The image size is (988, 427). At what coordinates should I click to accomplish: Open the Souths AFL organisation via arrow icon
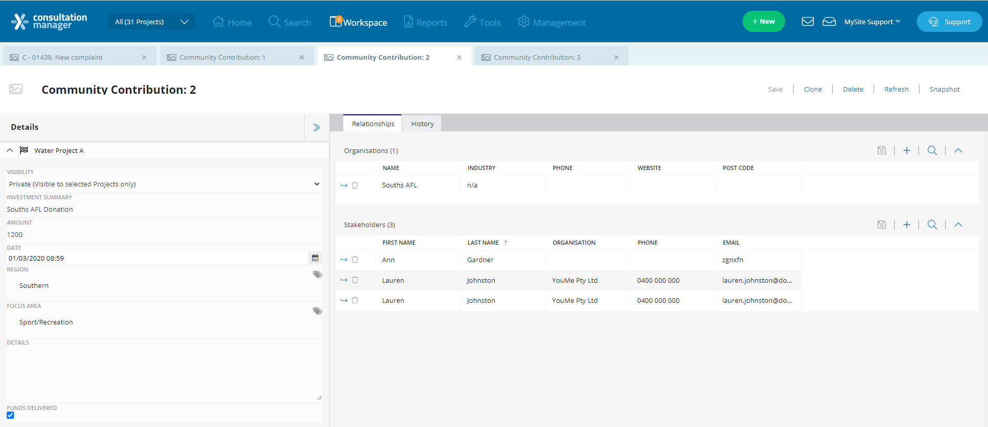pos(344,185)
